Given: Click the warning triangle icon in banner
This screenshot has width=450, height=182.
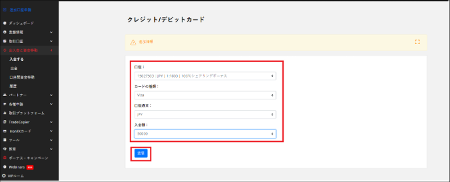Looking at the screenshot, I should pos(133,42).
